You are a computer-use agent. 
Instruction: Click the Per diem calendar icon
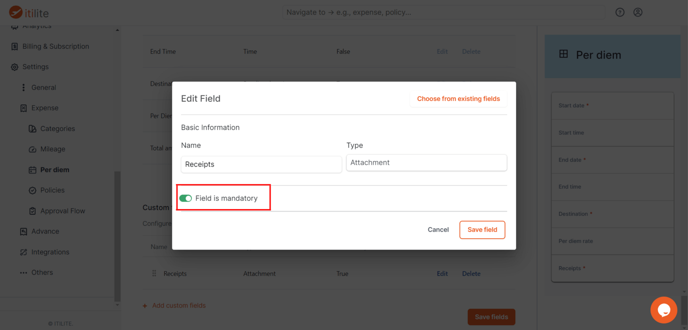[33, 169]
